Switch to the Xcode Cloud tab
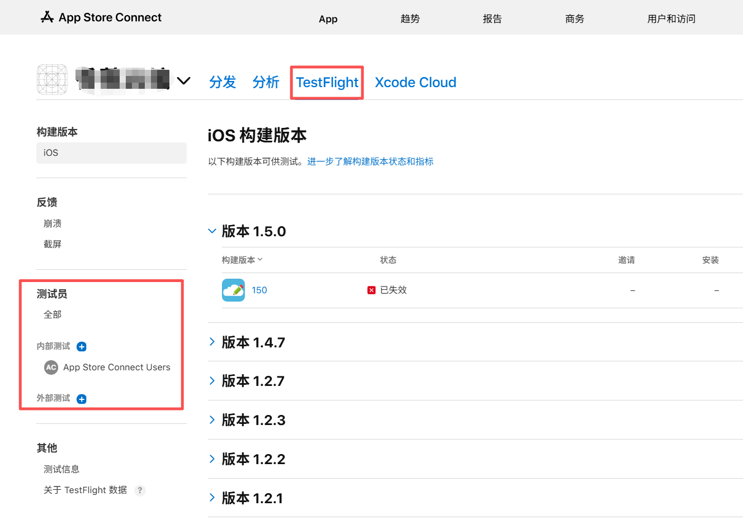 (415, 82)
